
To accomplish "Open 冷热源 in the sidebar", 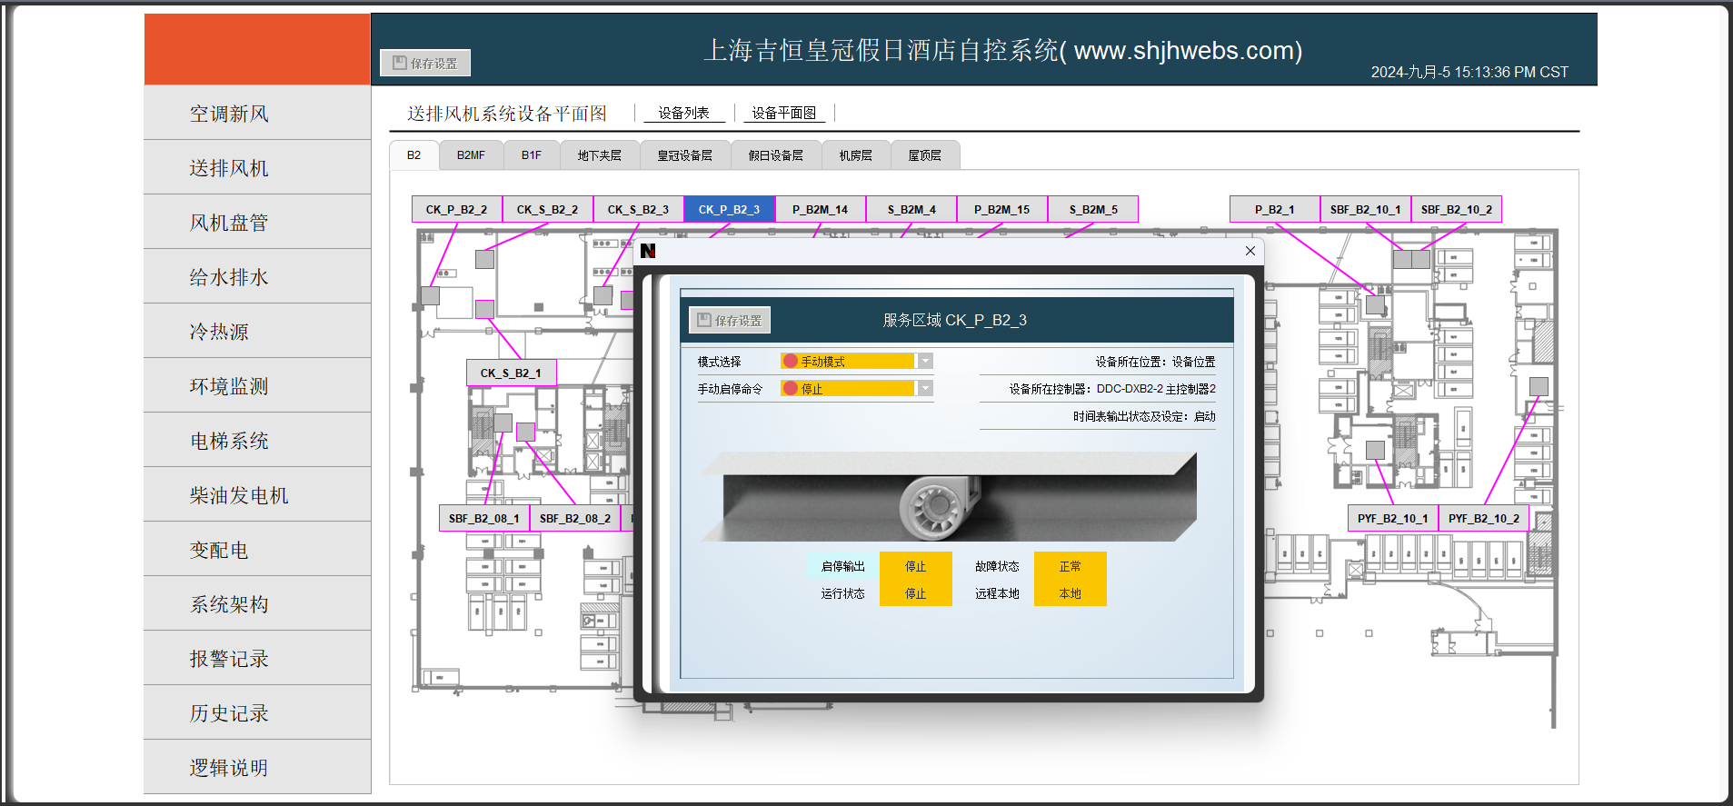I will coord(257,332).
